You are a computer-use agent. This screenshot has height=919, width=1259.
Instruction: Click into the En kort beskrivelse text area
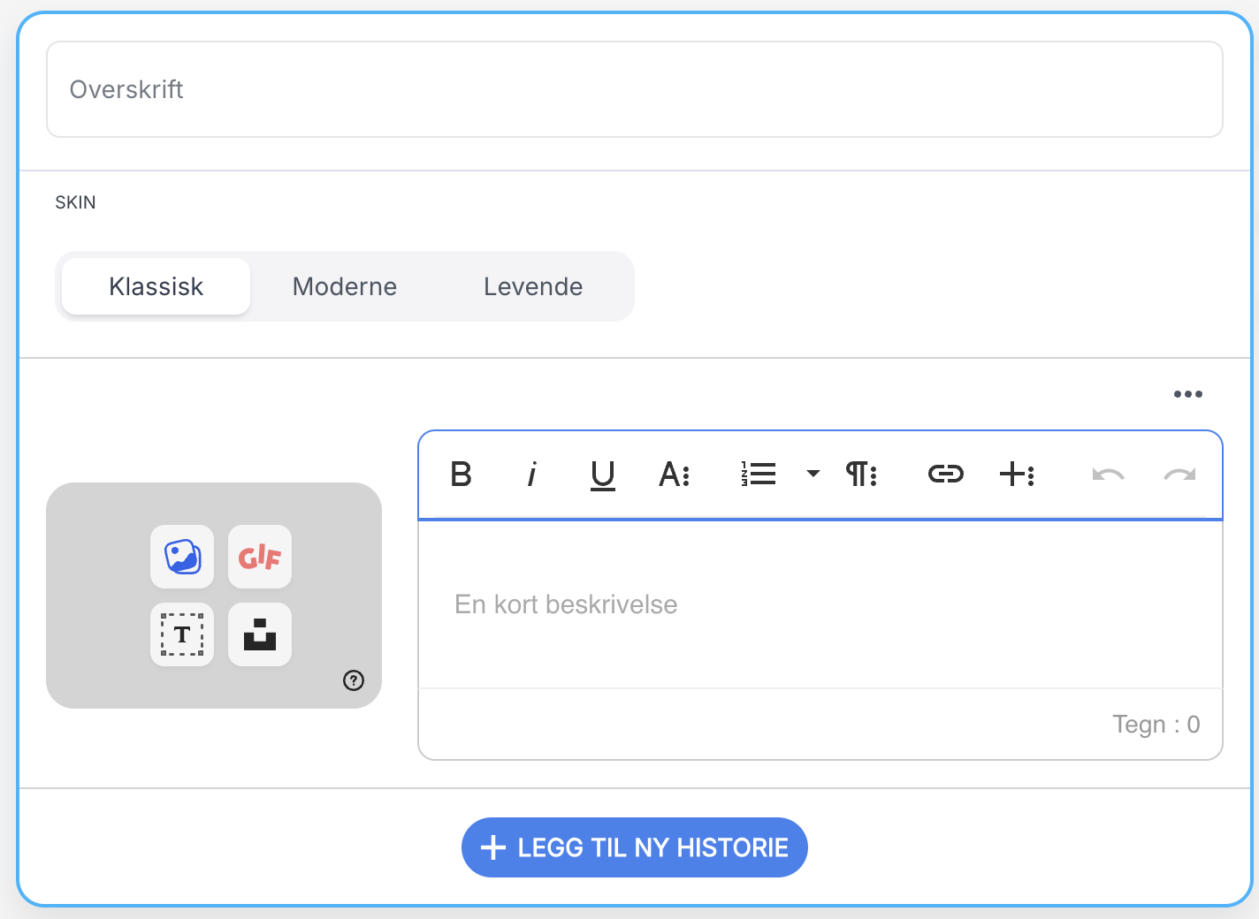820,604
